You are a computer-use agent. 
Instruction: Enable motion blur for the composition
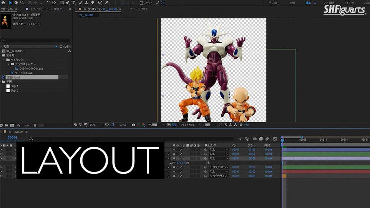(267, 139)
